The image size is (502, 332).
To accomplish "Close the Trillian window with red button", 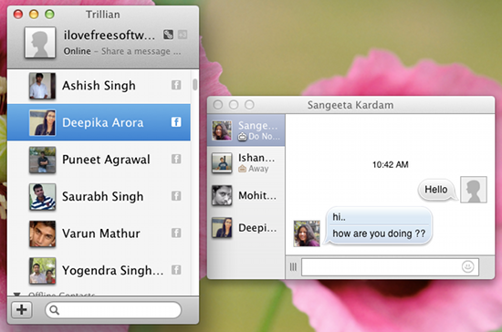I will [18, 14].
